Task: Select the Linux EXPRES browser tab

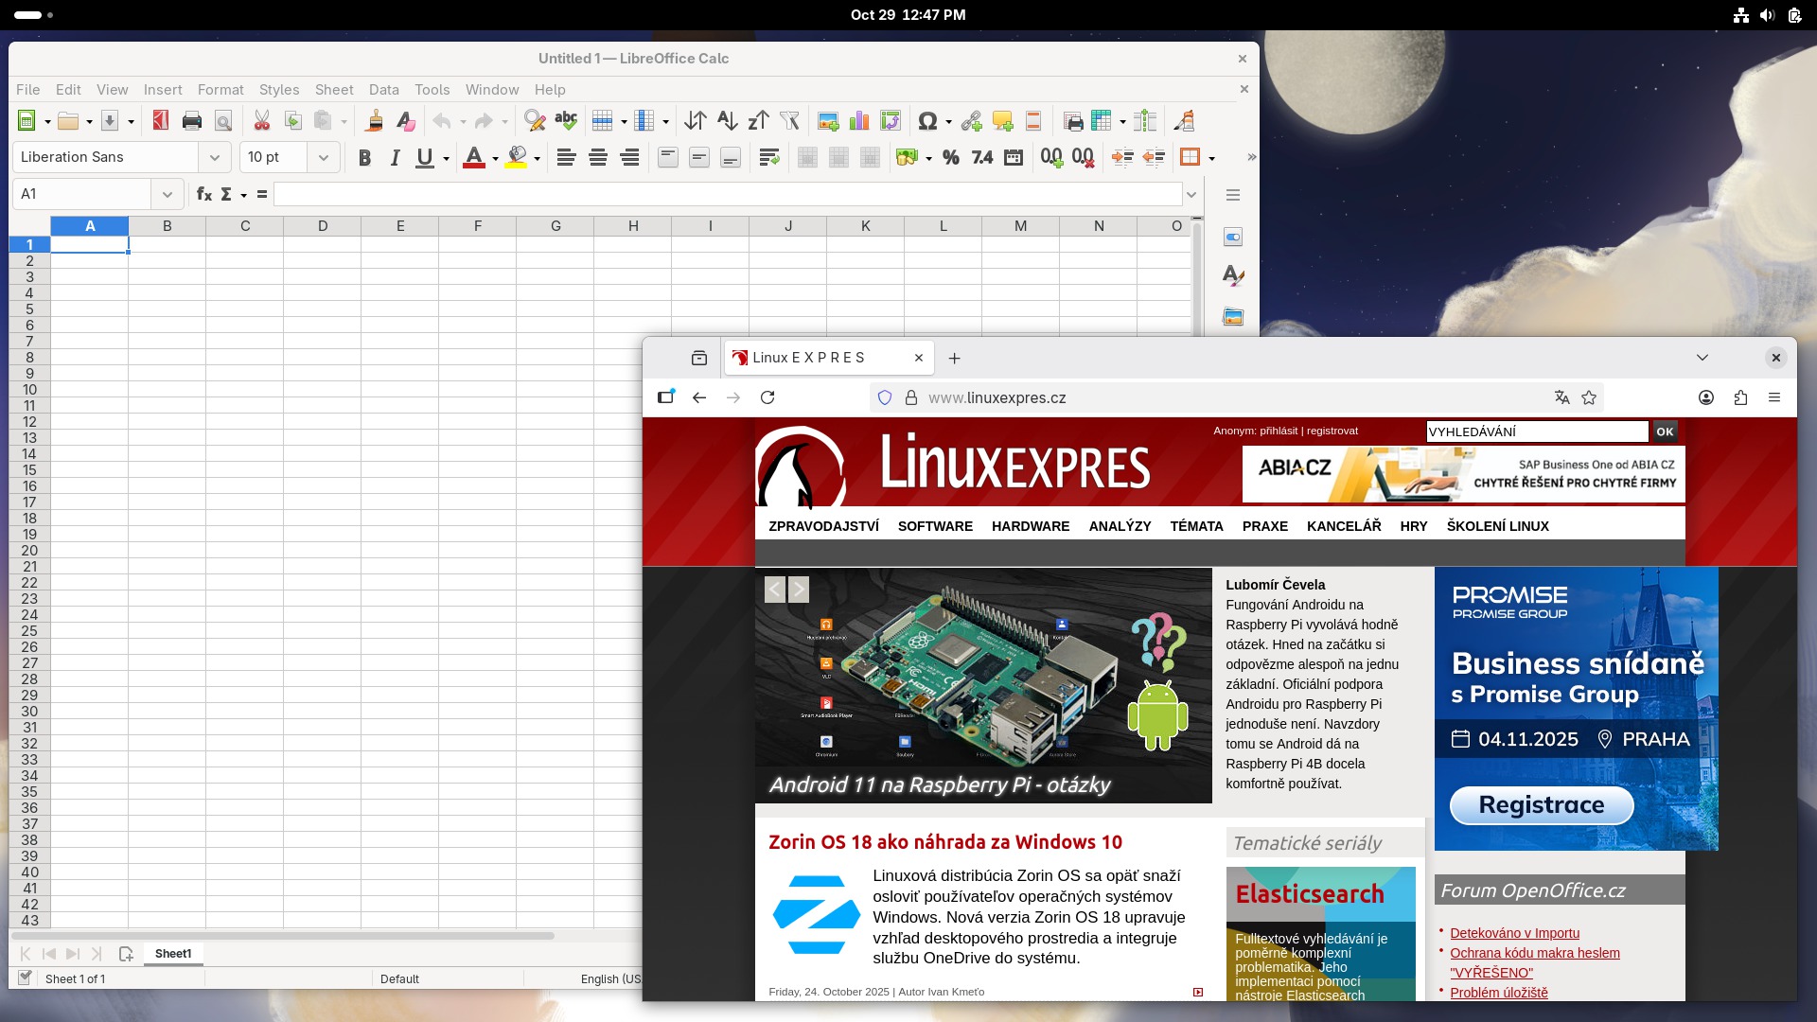Action: point(809,358)
